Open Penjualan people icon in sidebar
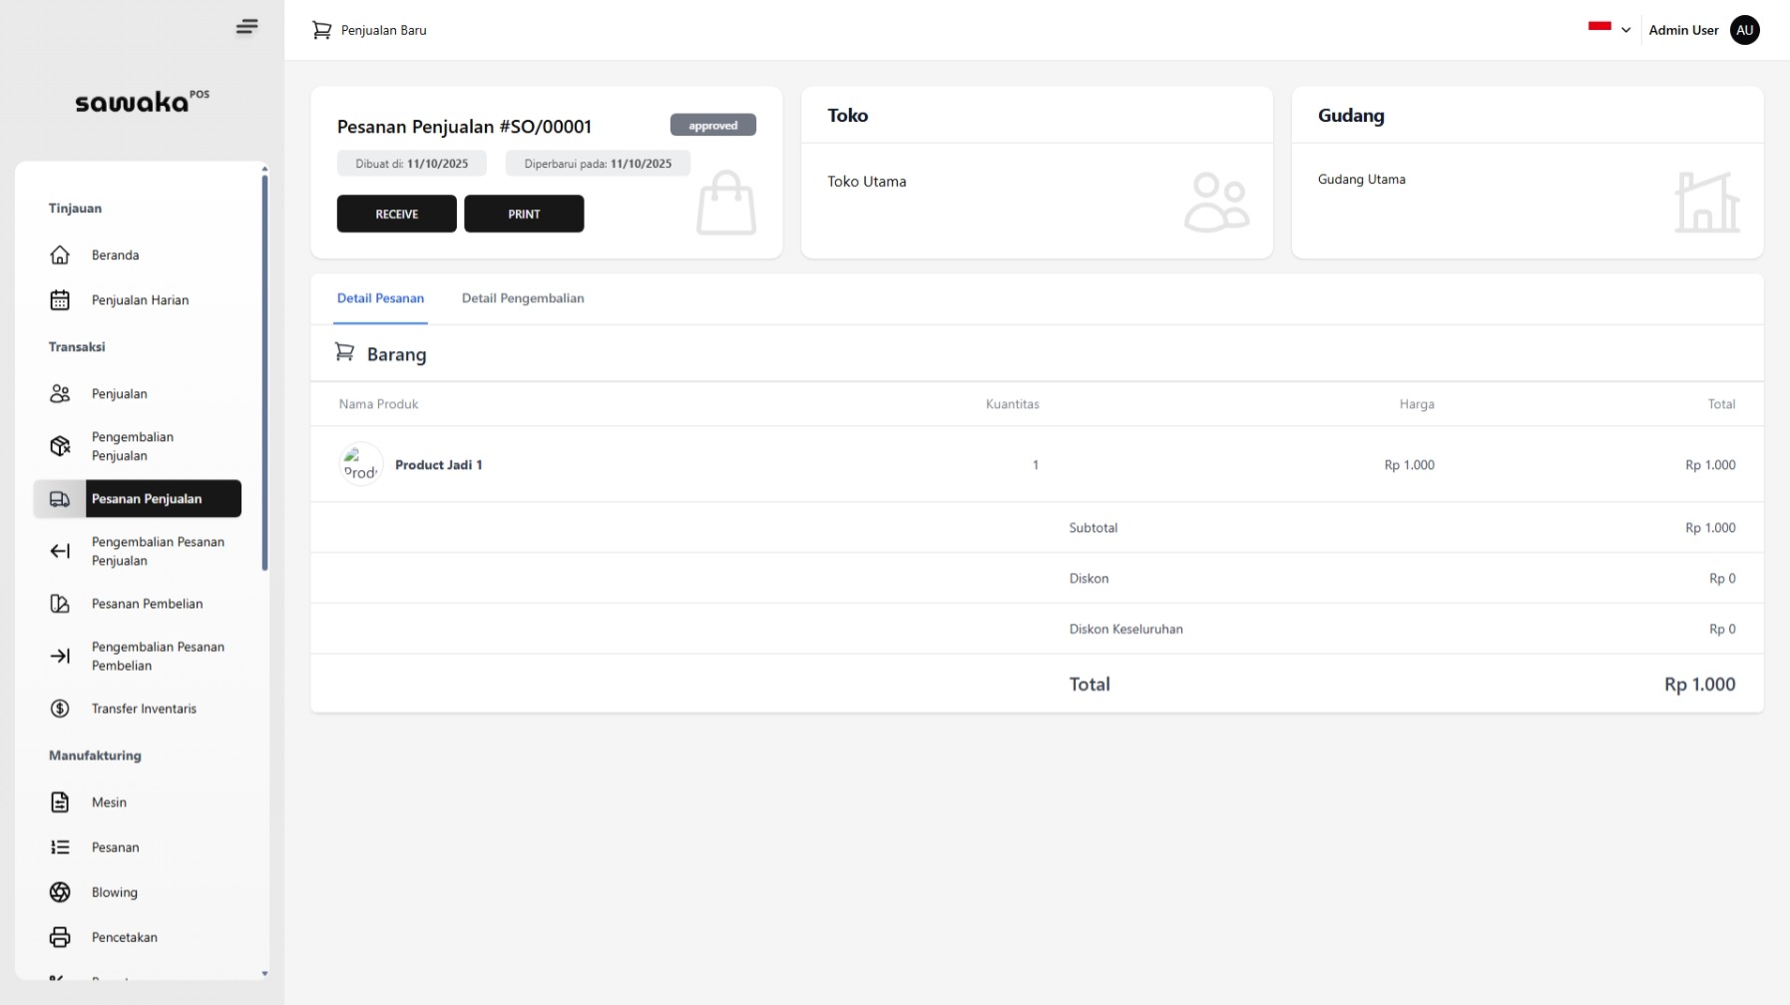1790x1005 pixels. [60, 394]
